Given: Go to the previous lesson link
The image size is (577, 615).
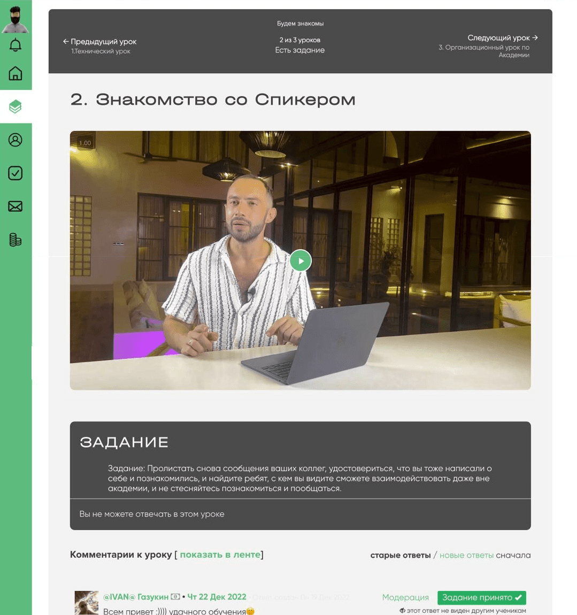Looking at the screenshot, I should pos(99,42).
